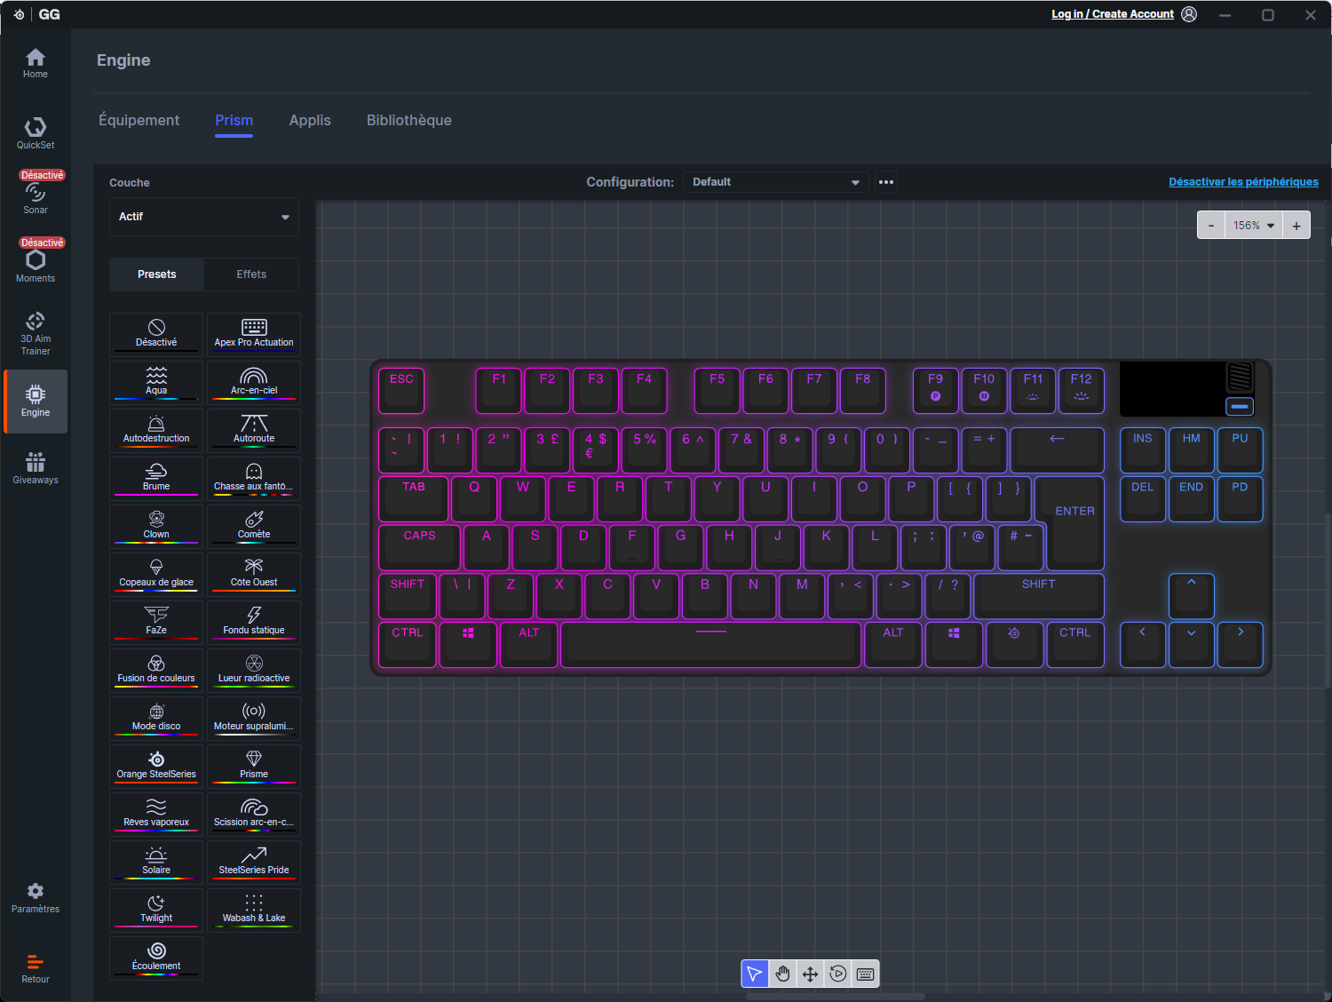Open QuickSet from the sidebar
The height and width of the screenshot is (1002, 1332).
click(x=36, y=133)
